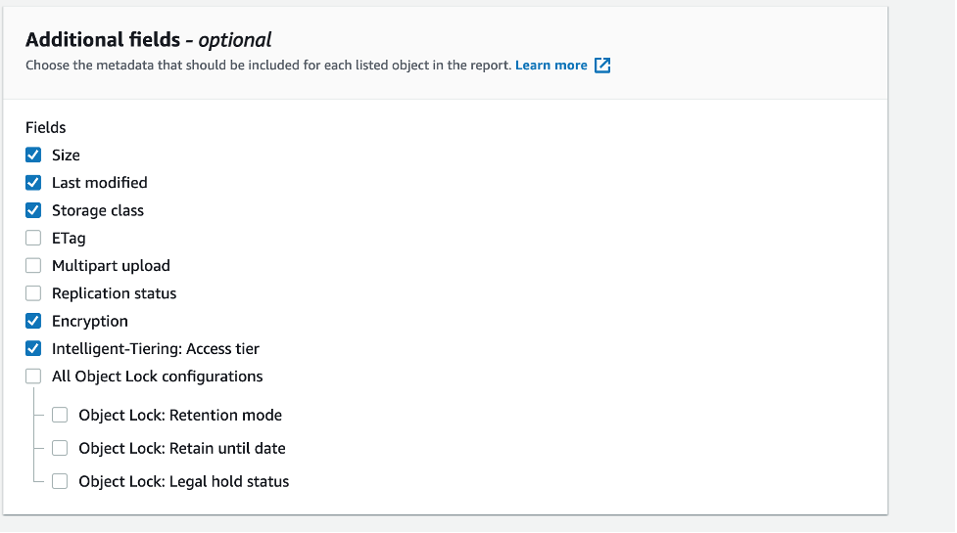Tick the Replication status checkbox

coord(33,293)
